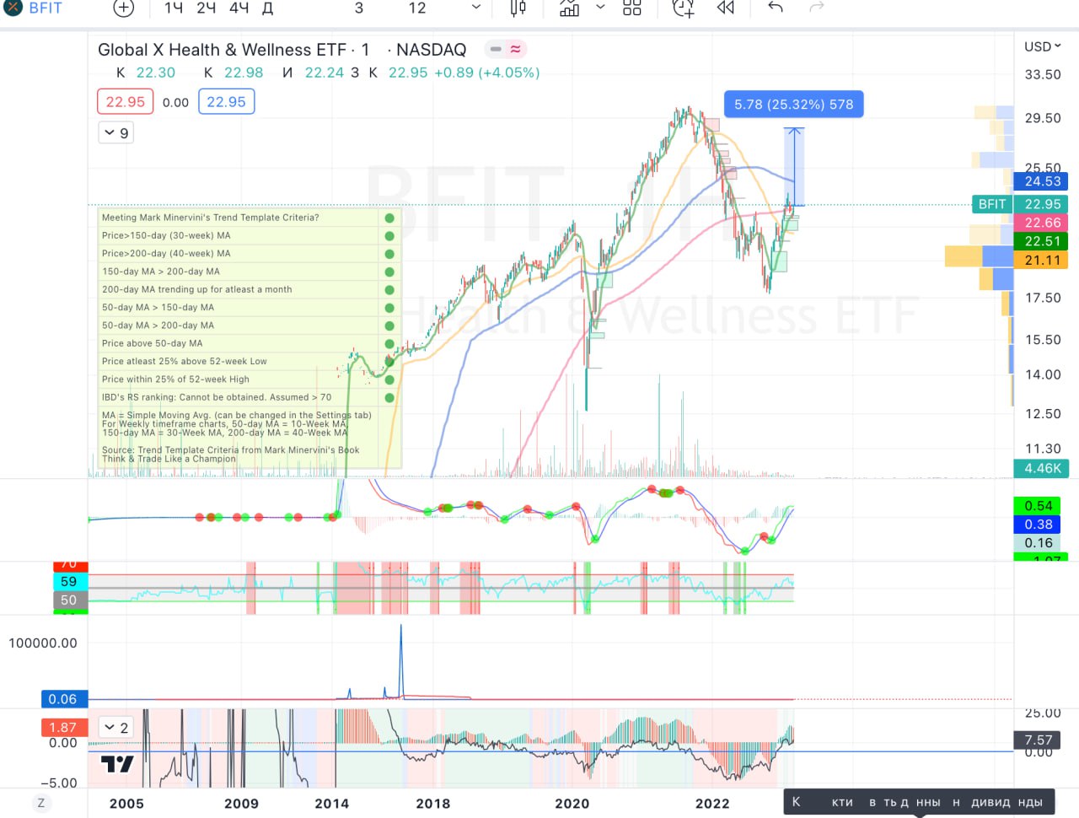Click the undo arrow
Screen dimensions: 1079x818
pos(776,8)
